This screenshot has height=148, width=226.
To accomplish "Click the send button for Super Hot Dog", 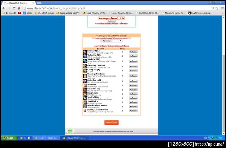I will (133, 90).
